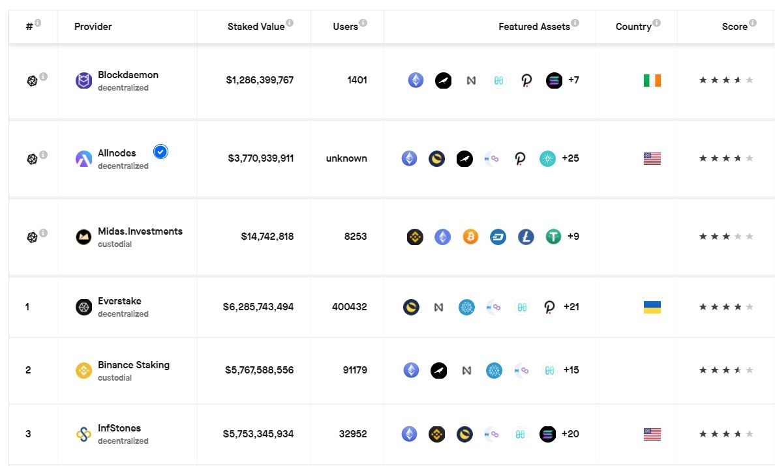This screenshot has height=466, width=775.
Task: Click NEAR icon in Blockdaemon row
Action: 471,80
